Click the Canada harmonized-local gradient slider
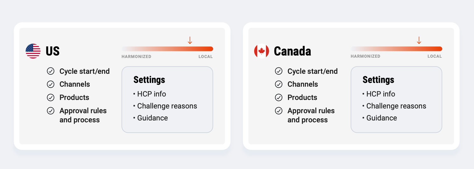 (397, 49)
